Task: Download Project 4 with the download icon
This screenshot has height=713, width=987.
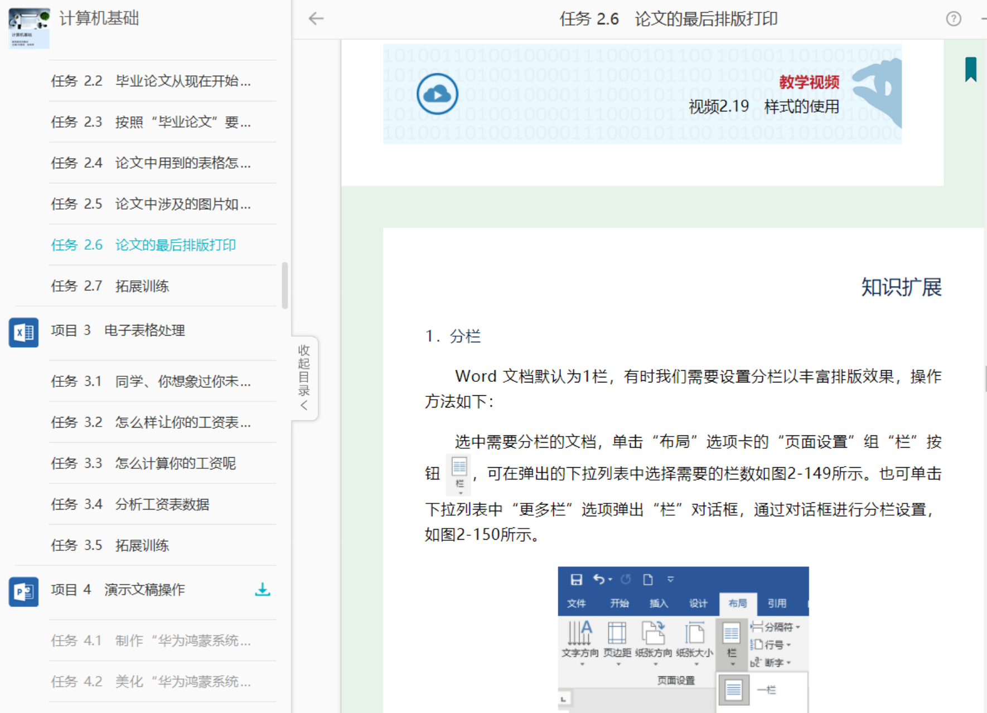Action: click(x=262, y=590)
